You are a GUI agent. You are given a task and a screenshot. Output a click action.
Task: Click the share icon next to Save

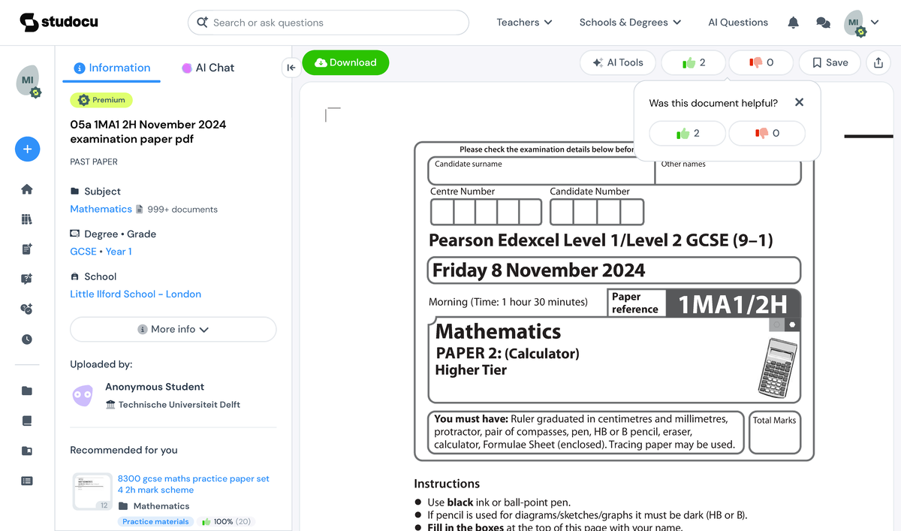[878, 62]
